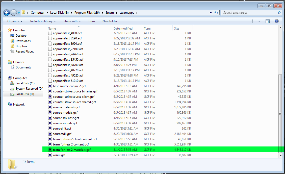
Task: Click the Local Disk (E:) breadcrumb segment
Action: click(x=59, y=13)
